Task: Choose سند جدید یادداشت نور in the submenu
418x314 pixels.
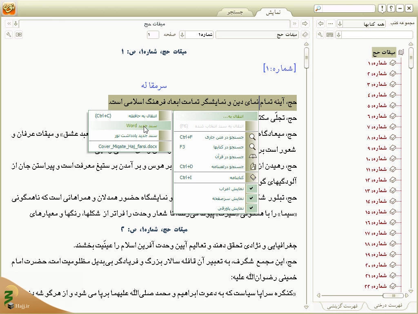Action: (x=130, y=136)
